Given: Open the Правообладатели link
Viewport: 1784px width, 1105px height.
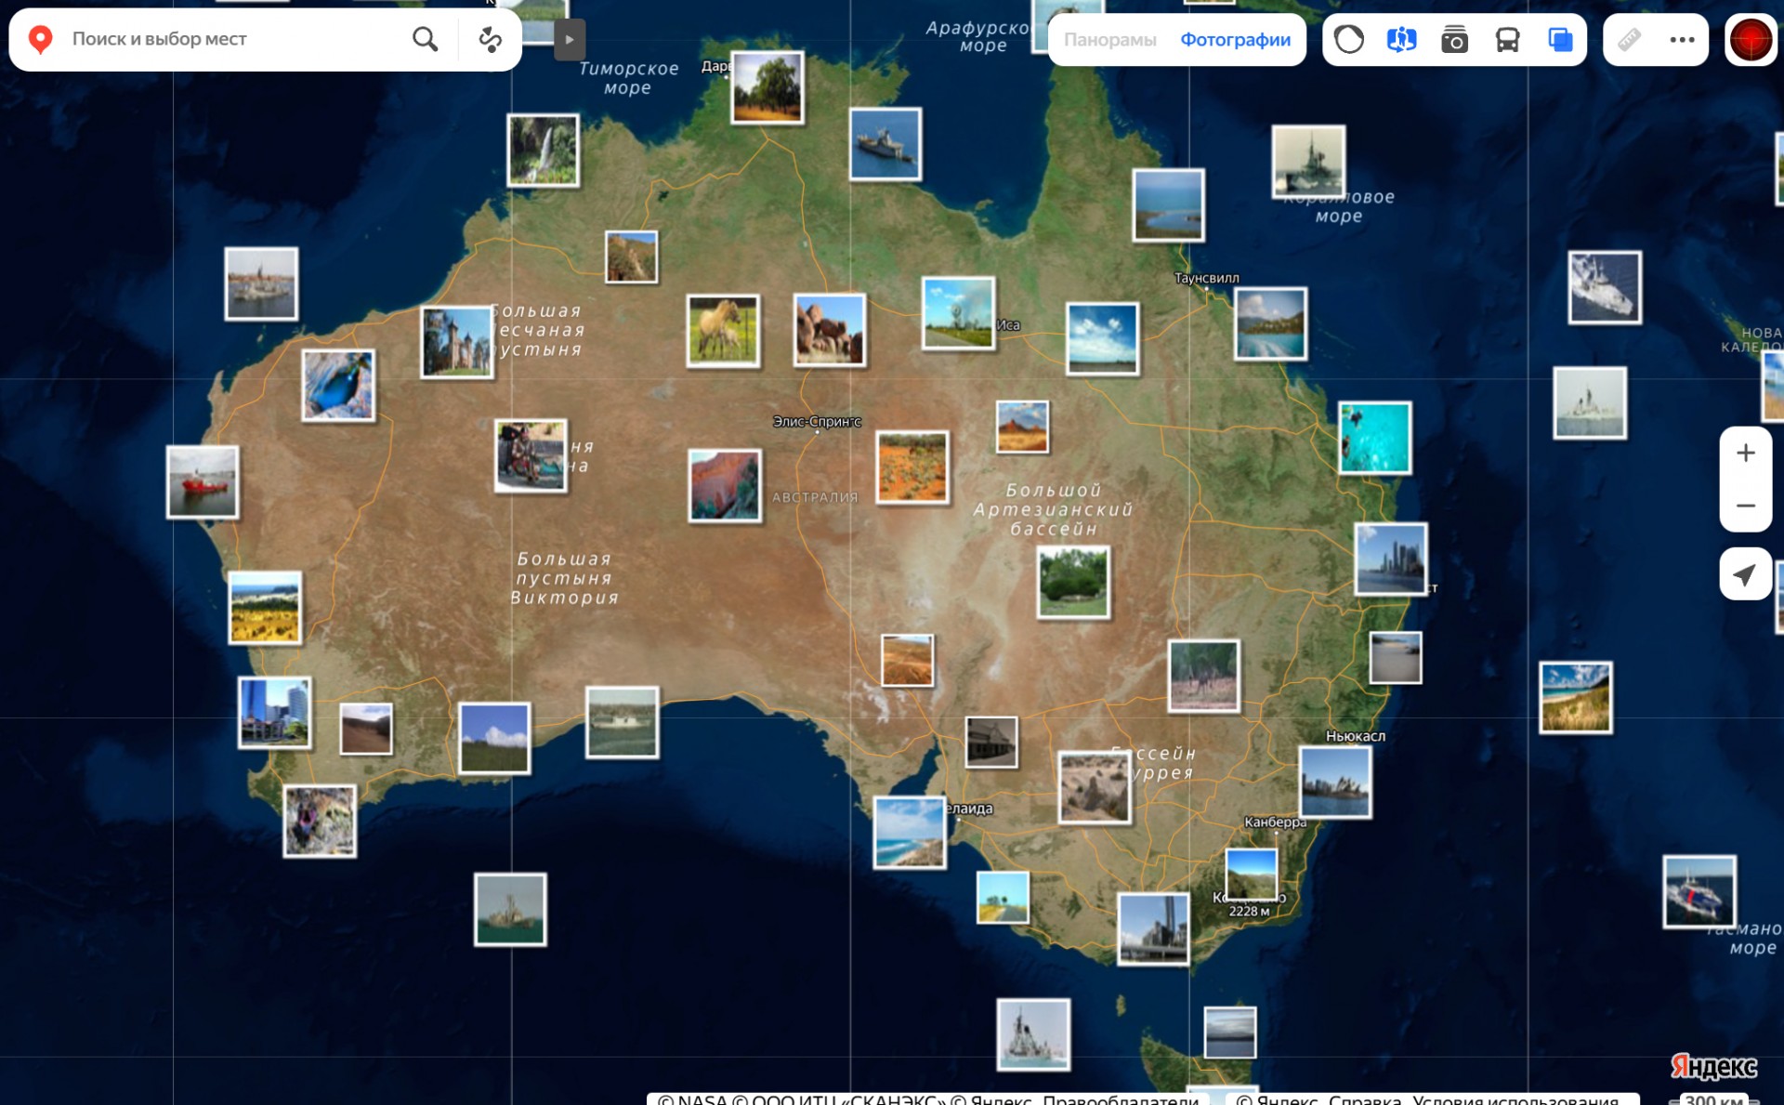Looking at the screenshot, I should [x=1120, y=1098].
